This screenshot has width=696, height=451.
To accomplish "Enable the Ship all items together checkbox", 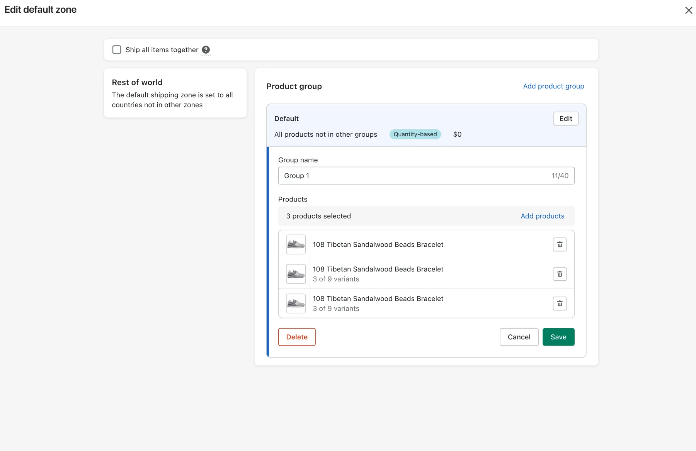I will point(117,50).
